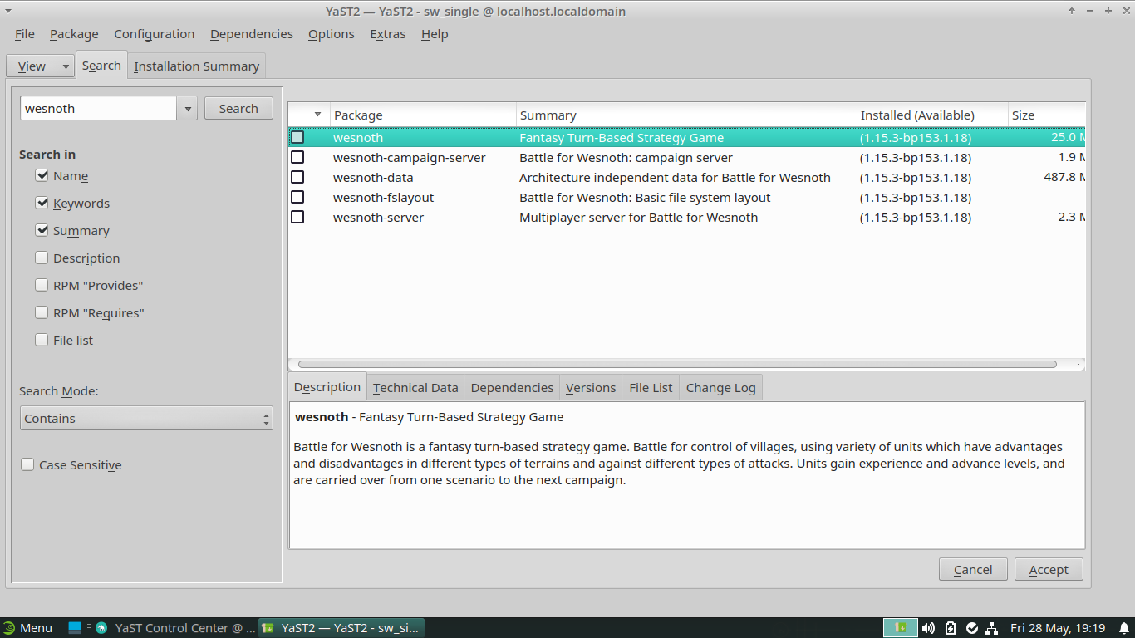Click the YaST2 sw_single taskbar entry
1135x638 pixels.
(341, 628)
